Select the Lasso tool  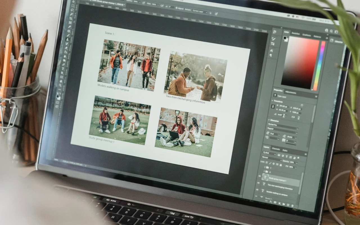click(72, 10)
